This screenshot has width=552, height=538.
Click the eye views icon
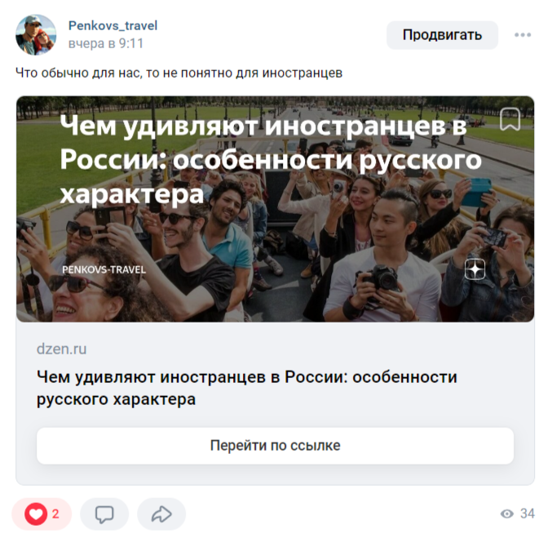coord(507,514)
